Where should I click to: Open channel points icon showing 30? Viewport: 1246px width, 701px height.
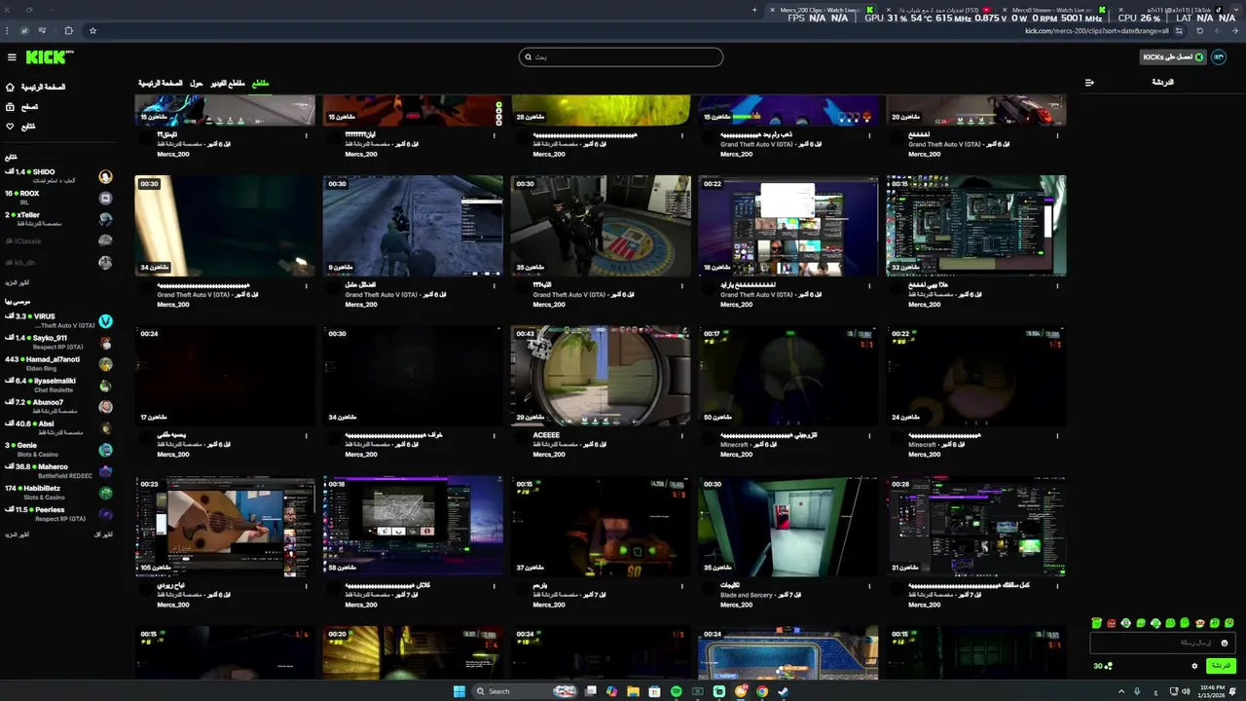click(x=1102, y=666)
